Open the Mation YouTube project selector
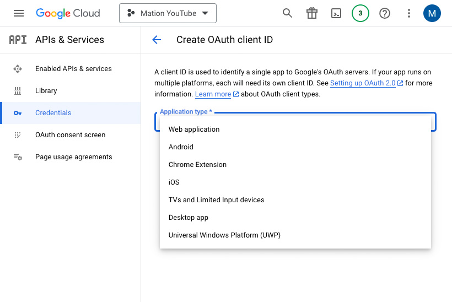The width and height of the screenshot is (452, 302). click(168, 13)
